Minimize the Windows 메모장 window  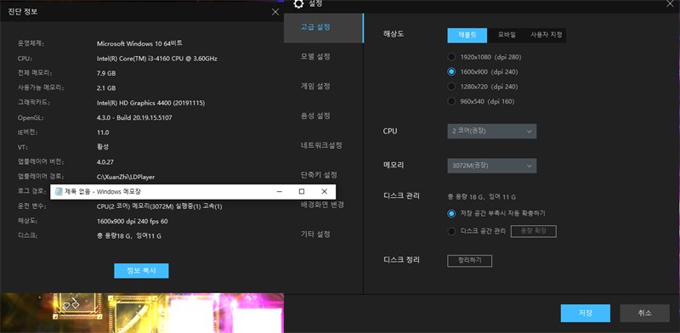point(280,192)
